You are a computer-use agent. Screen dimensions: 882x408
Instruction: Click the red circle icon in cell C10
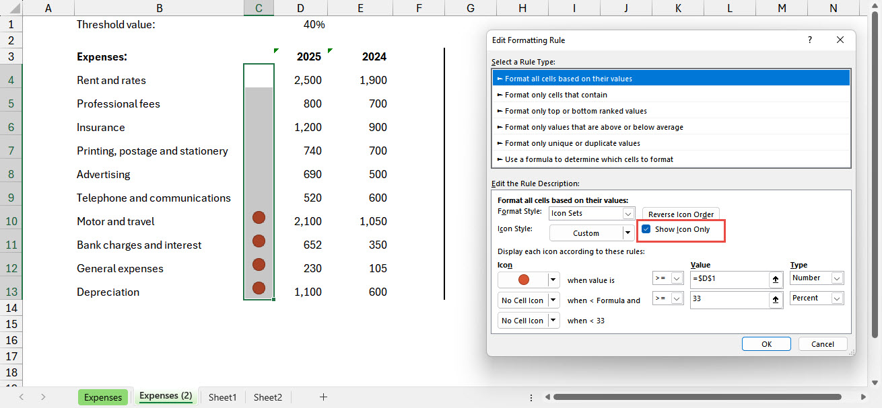(x=259, y=218)
